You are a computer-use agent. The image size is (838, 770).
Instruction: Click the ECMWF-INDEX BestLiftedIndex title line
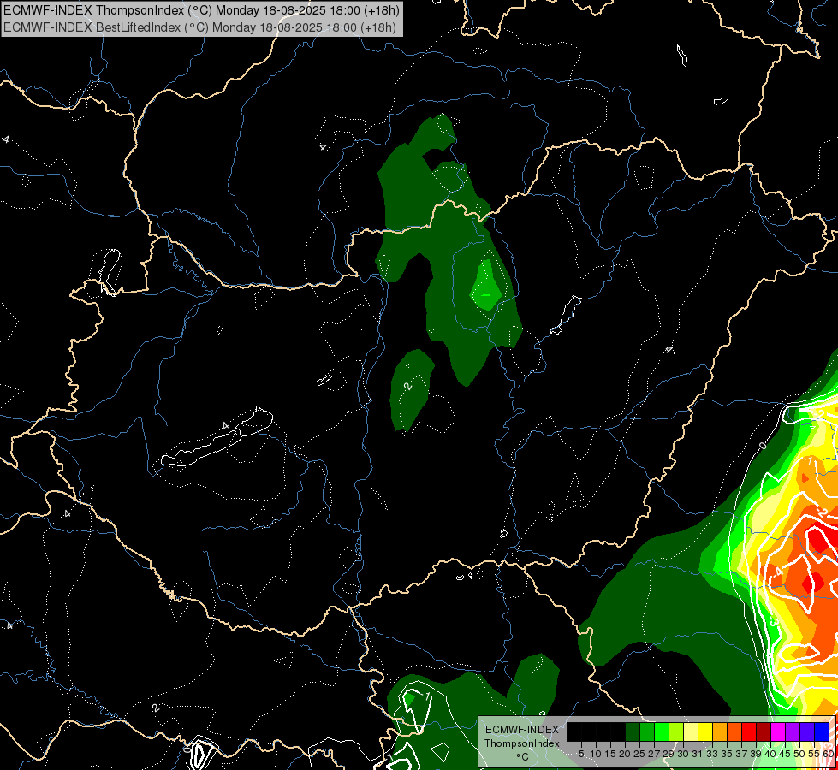click(x=199, y=27)
